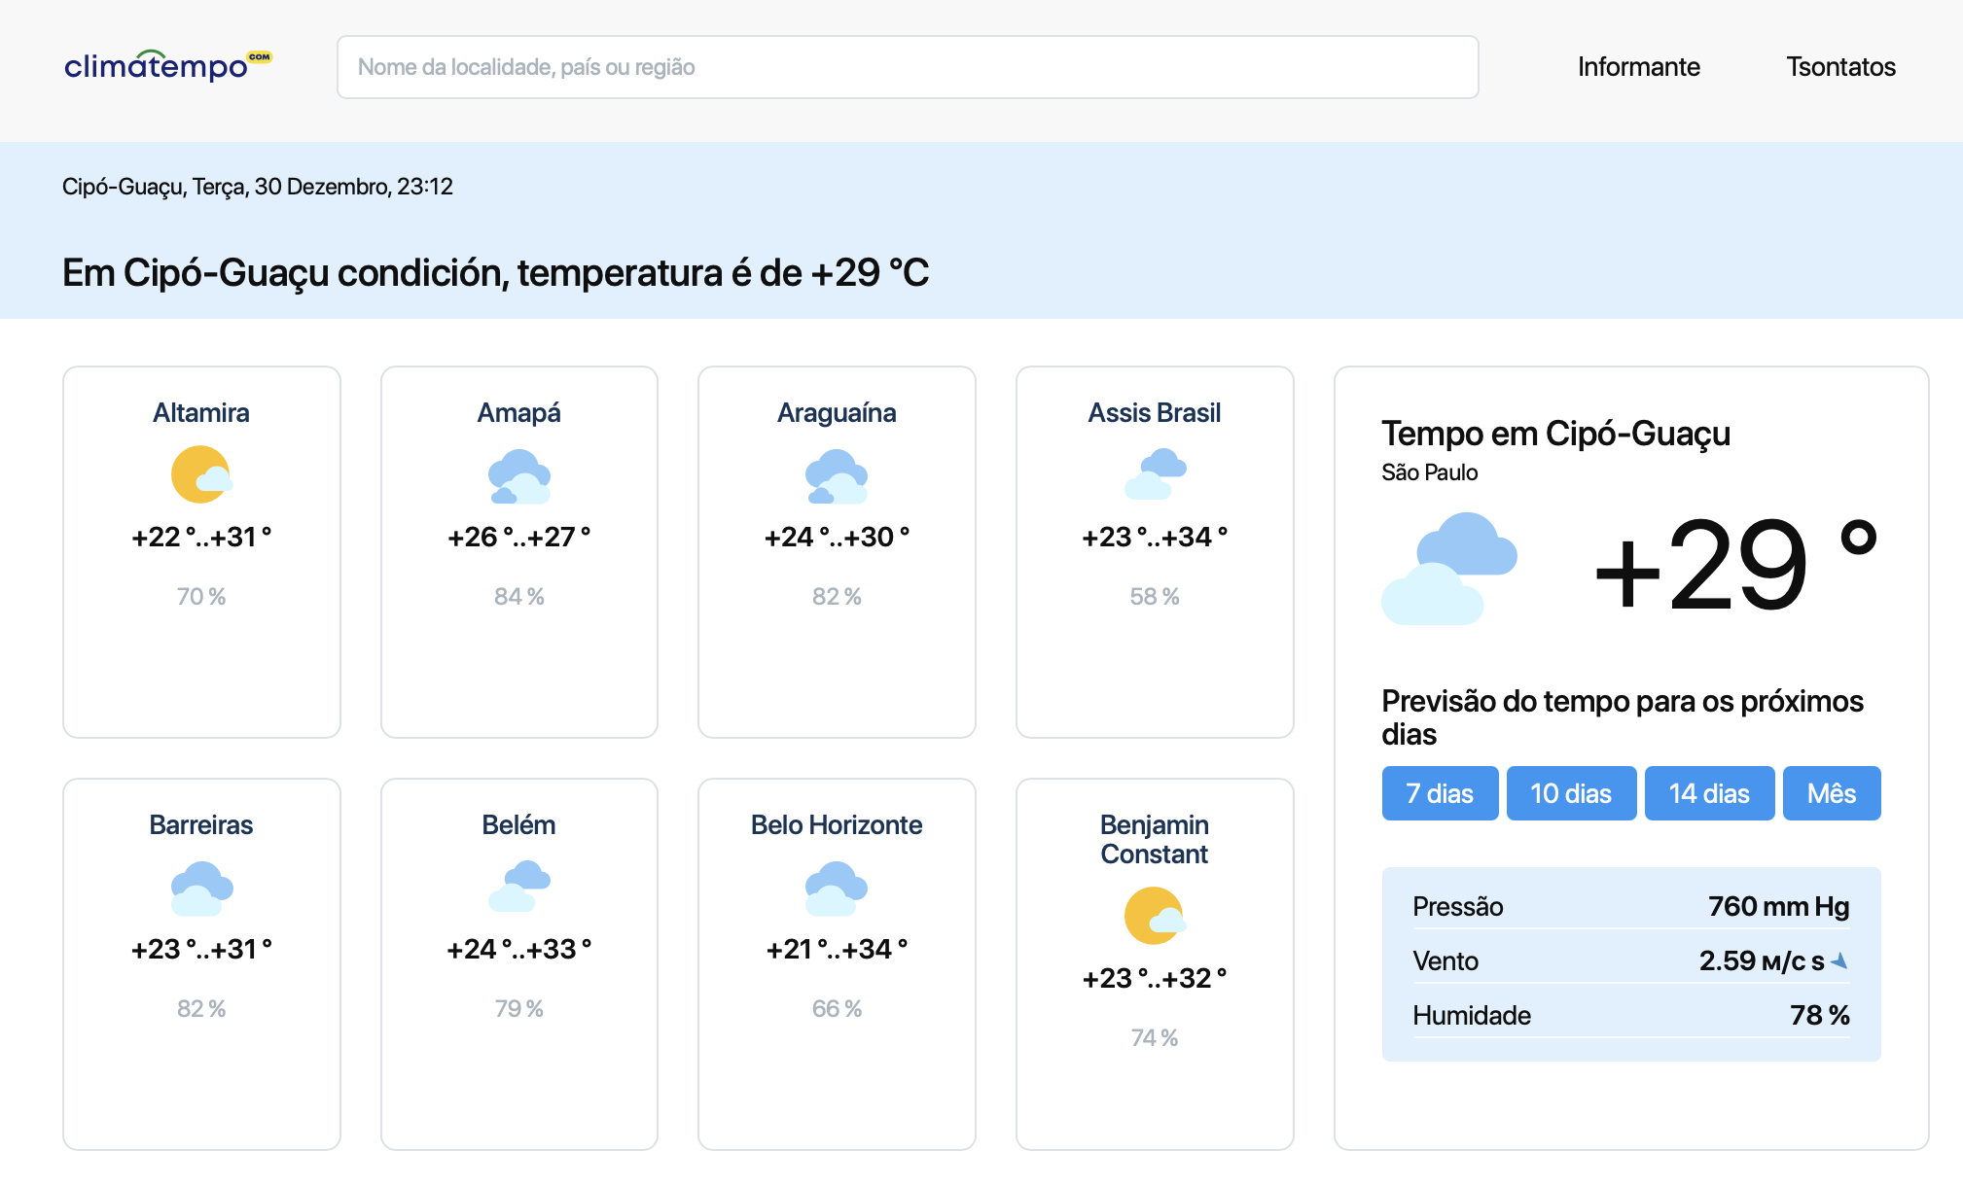Open the Climatempo logo homepage
1963x1186 pixels.
pyautogui.click(x=167, y=65)
